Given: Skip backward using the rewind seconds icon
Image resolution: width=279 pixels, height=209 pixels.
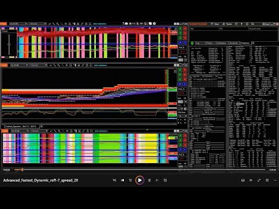Looking at the screenshot, I should coord(130,180).
